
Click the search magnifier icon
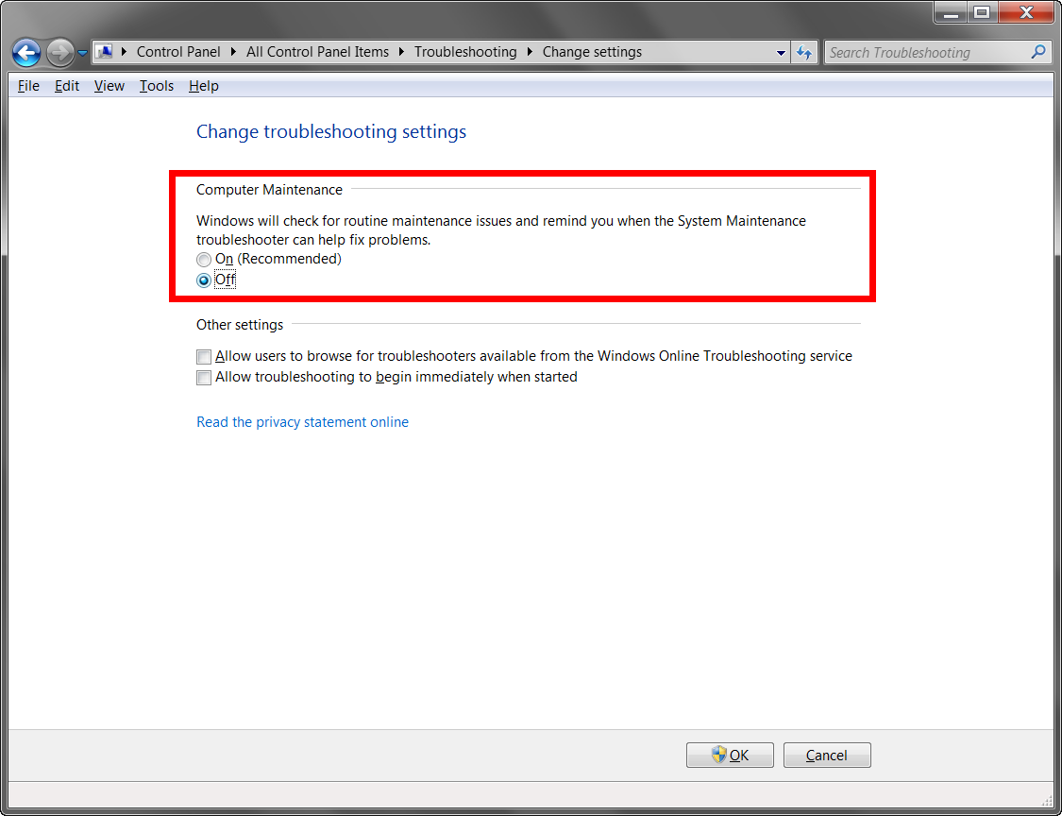(x=1037, y=52)
